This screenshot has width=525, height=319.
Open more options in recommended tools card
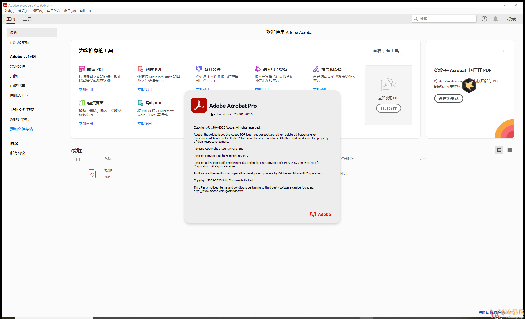(410, 51)
